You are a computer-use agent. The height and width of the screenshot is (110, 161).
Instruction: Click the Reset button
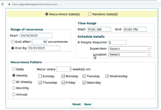pyautogui.click(x=77, y=104)
